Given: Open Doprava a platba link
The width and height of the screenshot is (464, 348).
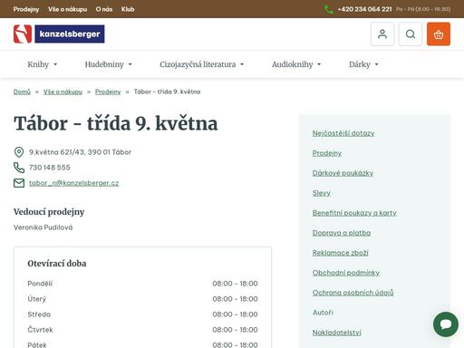Looking at the screenshot, I should tap(342, 233).
